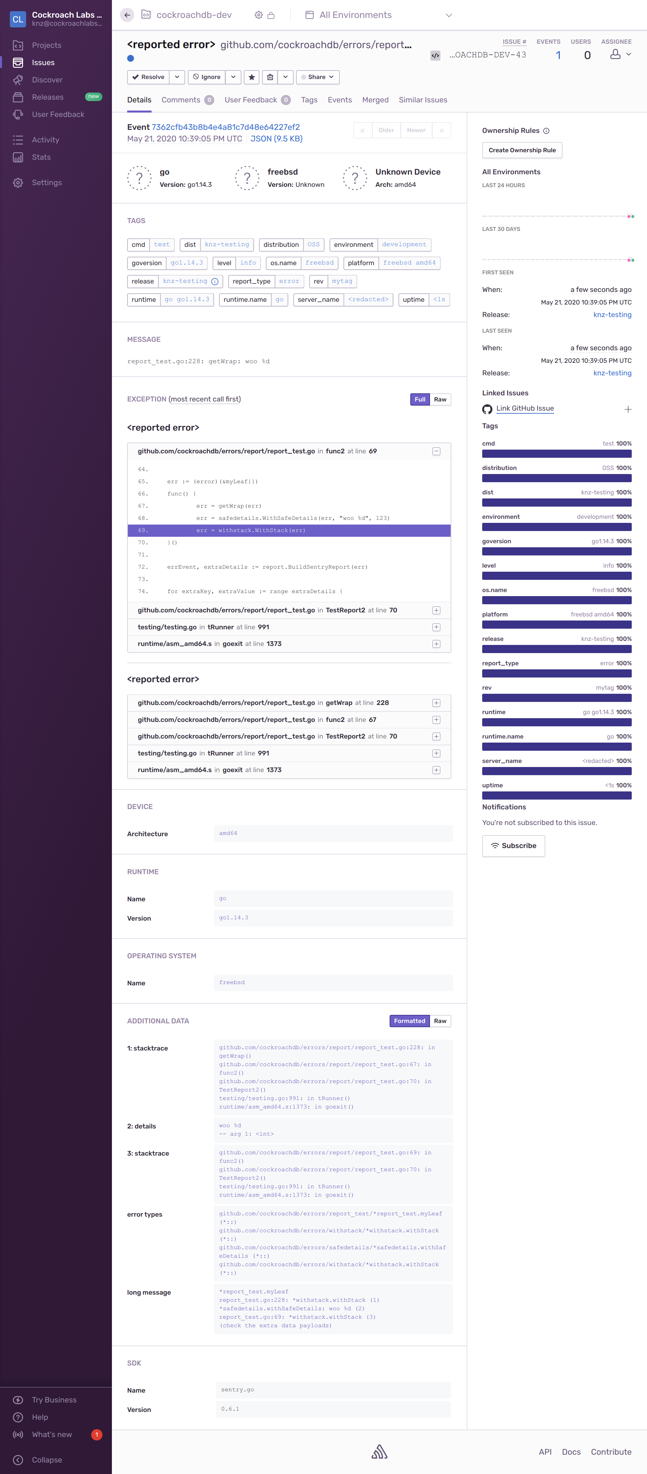Open API link in footer
Image resolution: width=647 pixels, height=1474 pixels.
click(545, 1452)
